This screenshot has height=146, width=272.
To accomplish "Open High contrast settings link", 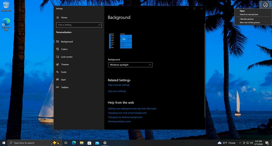I will 119,85.
